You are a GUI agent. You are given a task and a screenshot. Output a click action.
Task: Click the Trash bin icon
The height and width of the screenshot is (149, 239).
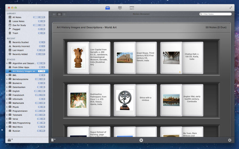point(10,33)
